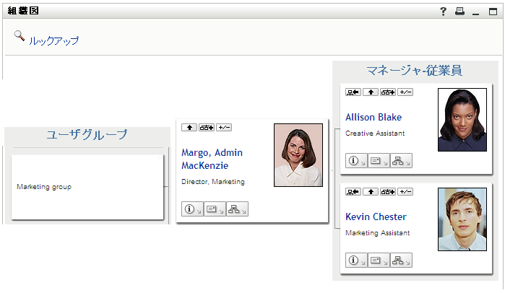Open email options on Allison's card
The image size is (505, 293).
pos(379,161)
